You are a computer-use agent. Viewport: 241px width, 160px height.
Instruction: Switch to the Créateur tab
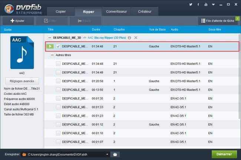click(145, 11)
